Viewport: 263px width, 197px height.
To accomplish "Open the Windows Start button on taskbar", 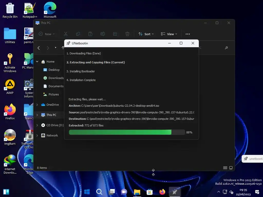I will [87, 192].
